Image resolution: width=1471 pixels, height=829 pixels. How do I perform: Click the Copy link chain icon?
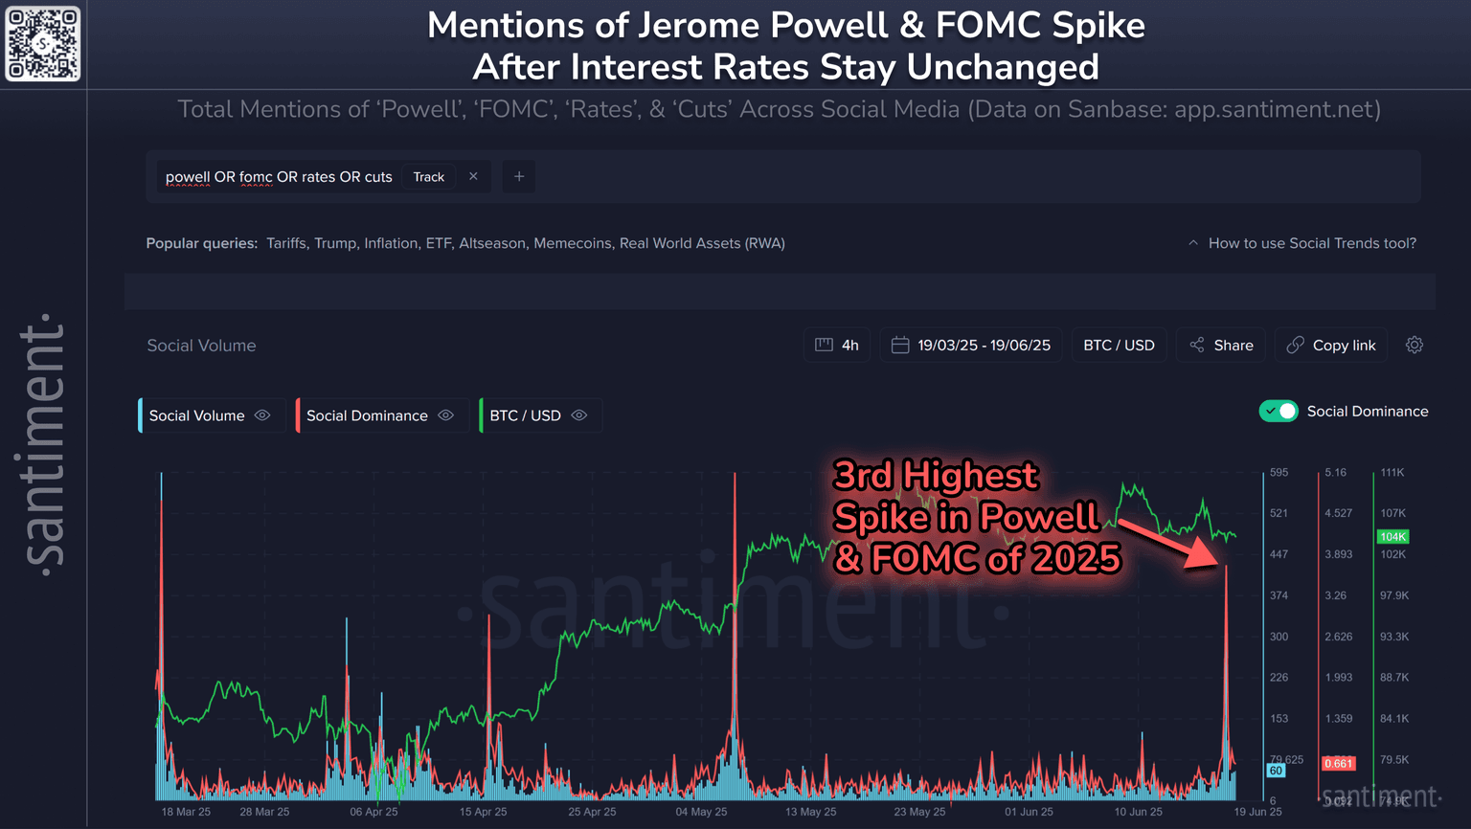click(1295, 345)
